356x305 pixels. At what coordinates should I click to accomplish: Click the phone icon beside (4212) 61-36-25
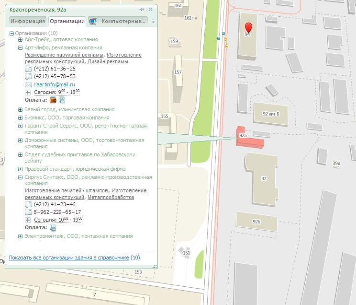[28, 69]
